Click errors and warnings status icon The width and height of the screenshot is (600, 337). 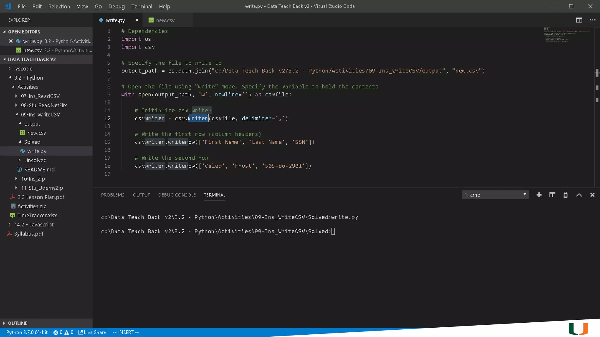(63, 332)
